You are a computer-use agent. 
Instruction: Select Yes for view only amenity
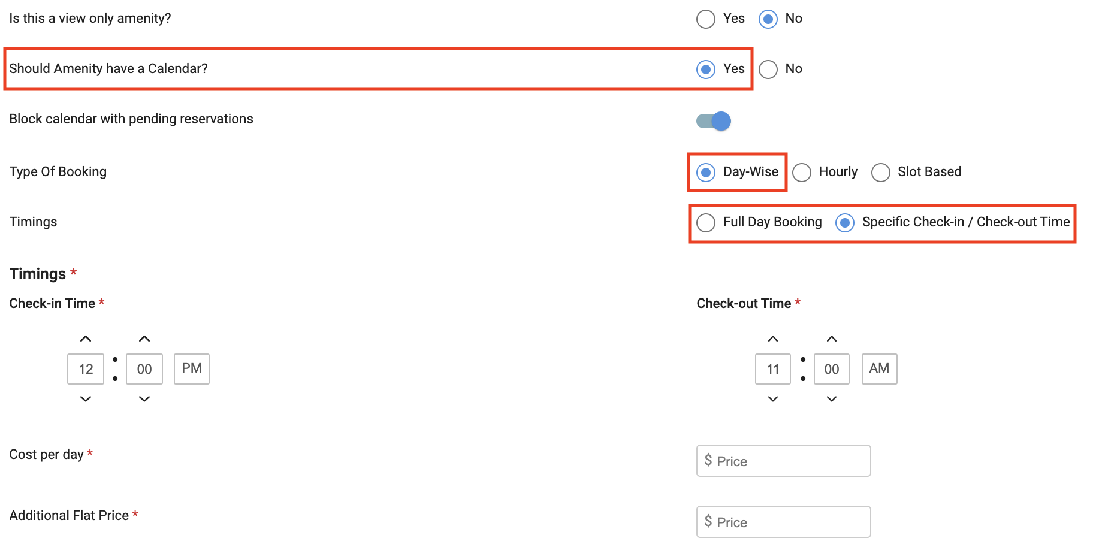tap(706, 19)
